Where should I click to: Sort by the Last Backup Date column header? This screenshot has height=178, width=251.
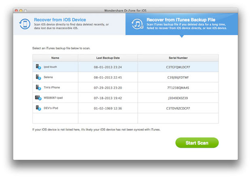[108, 58]
